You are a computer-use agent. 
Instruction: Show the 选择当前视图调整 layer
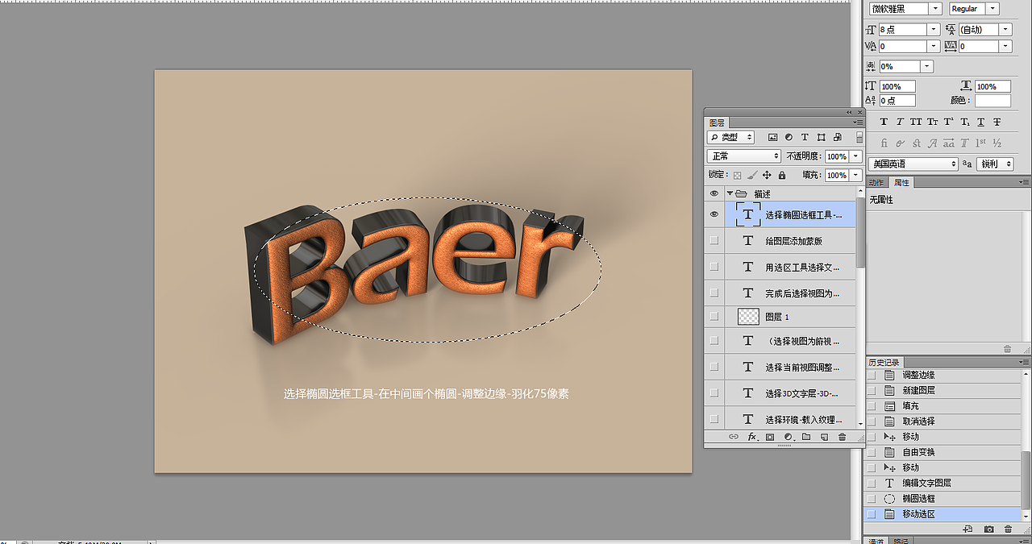(714, 367)
